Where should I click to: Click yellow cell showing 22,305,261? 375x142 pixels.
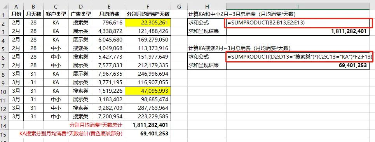tap(148, 23)
